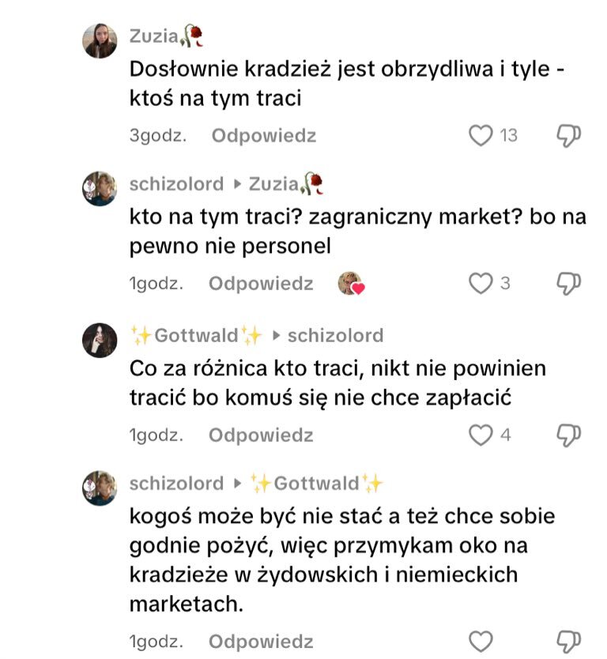This screenshot has height=659, width=607.
Task: Like schizolord's comment with 3 likes
Action: tap(481, 283)
